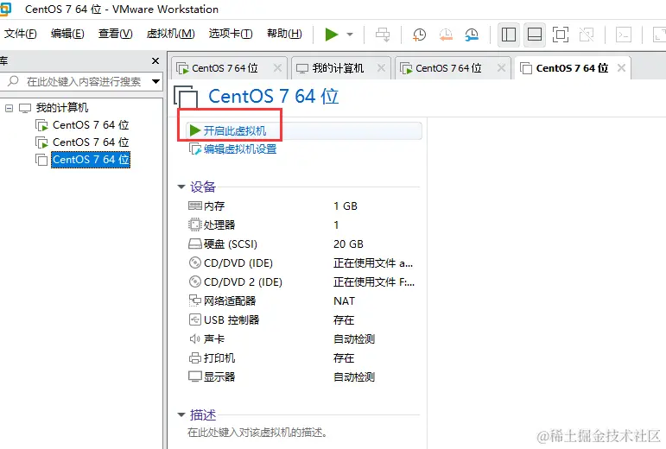The height and width of the screenshot is (449, 666).
Task: Select the USB 控制器 device row
Action: (302, 320)
